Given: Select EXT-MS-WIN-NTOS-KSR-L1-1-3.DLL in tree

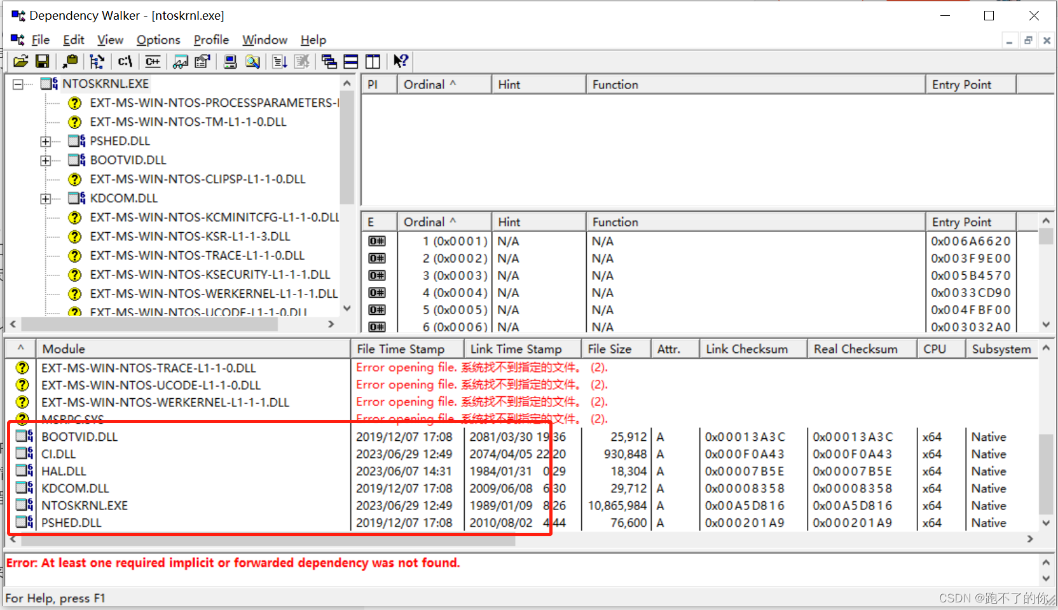Looking at the screenshot, I should [x=190, y=236].
